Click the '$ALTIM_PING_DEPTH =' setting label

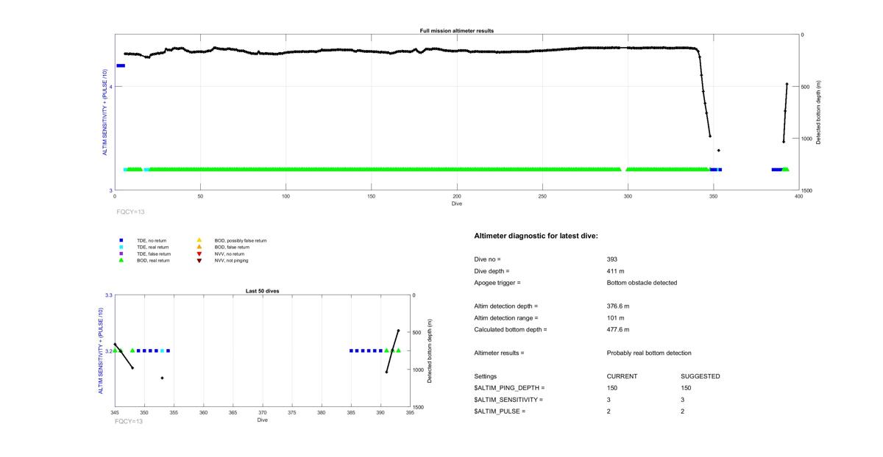click(x=510, y=388)
